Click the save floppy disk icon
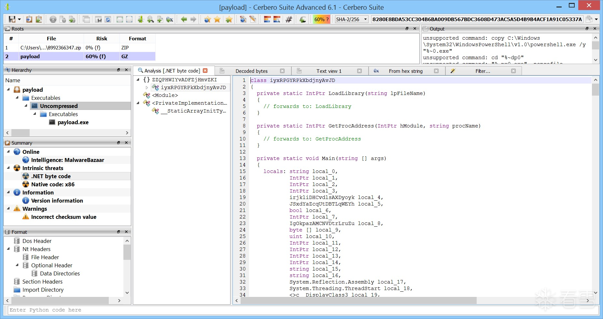603x319 pixels. point(12,20)
